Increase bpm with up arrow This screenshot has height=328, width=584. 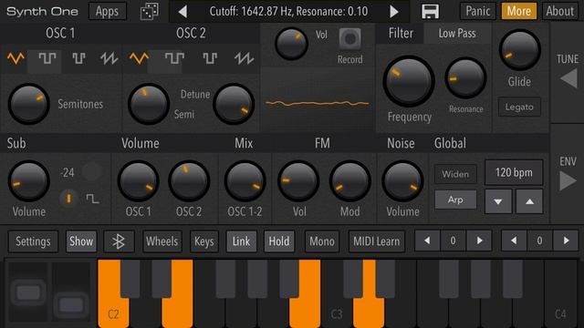(x=529, y=201)
